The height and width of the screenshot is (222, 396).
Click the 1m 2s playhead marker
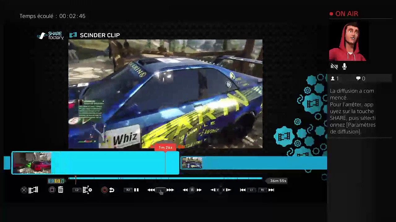click(x=166, y=147)
